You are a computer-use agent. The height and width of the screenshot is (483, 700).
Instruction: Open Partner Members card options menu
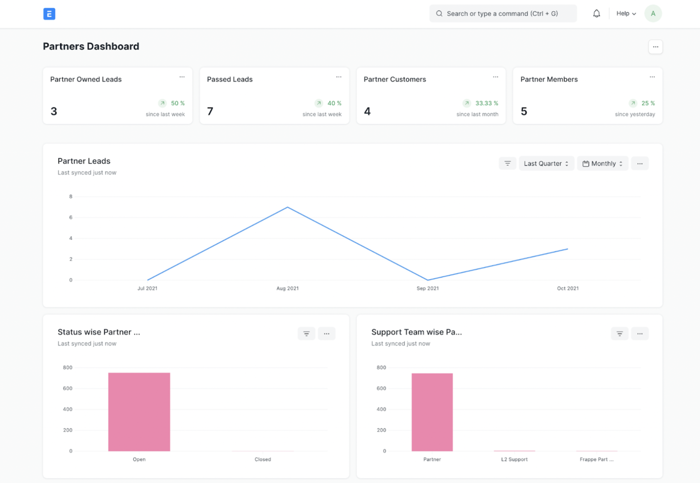(652, 77)
